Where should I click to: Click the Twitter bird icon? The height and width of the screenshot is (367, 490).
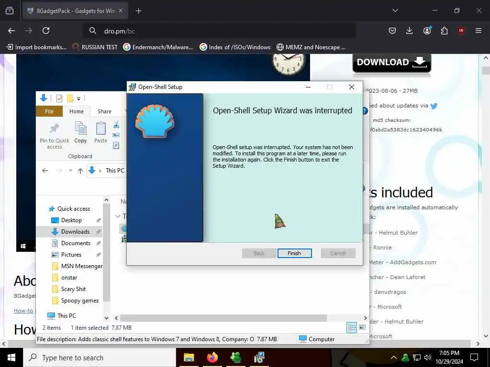(434, 106)
